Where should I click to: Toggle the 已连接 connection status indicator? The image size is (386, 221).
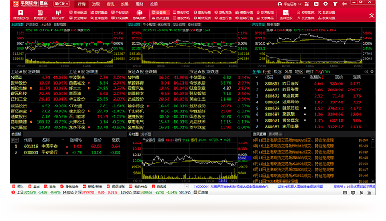201,192
